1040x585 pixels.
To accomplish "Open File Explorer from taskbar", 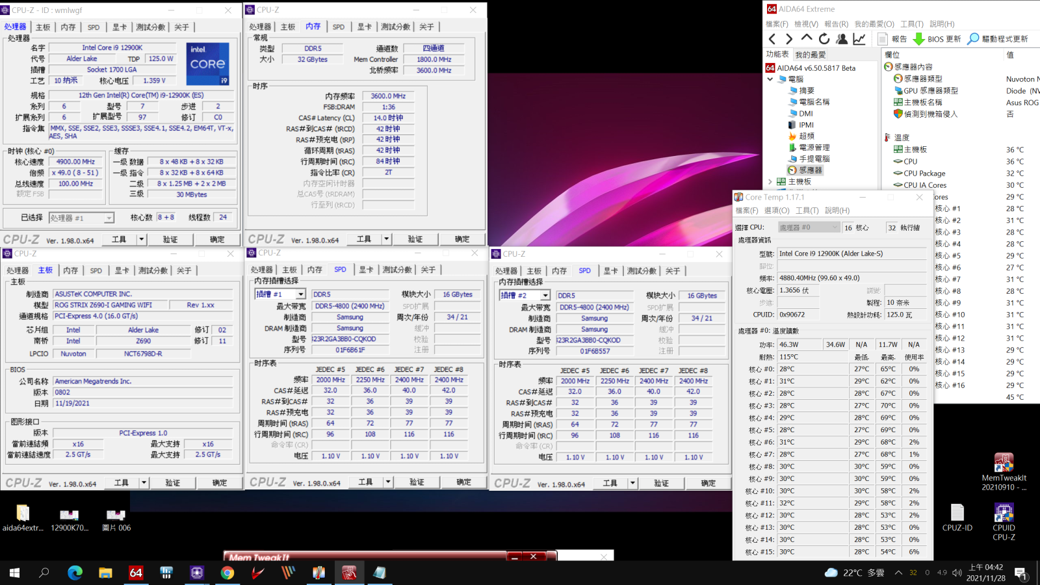I will point(105,573).
